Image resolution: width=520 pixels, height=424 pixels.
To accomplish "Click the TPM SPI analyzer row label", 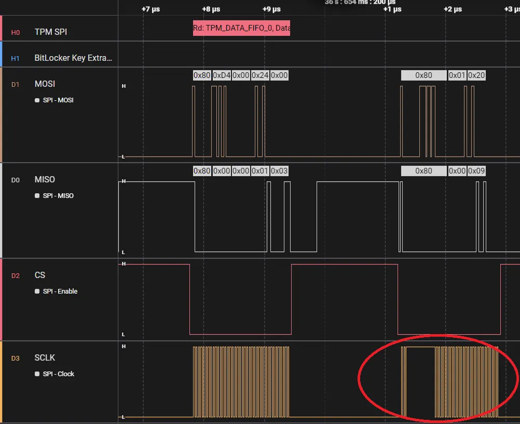I will pos(51,32).
